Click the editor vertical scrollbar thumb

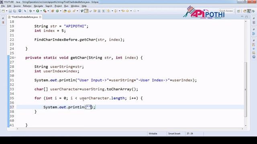[245, 90]
